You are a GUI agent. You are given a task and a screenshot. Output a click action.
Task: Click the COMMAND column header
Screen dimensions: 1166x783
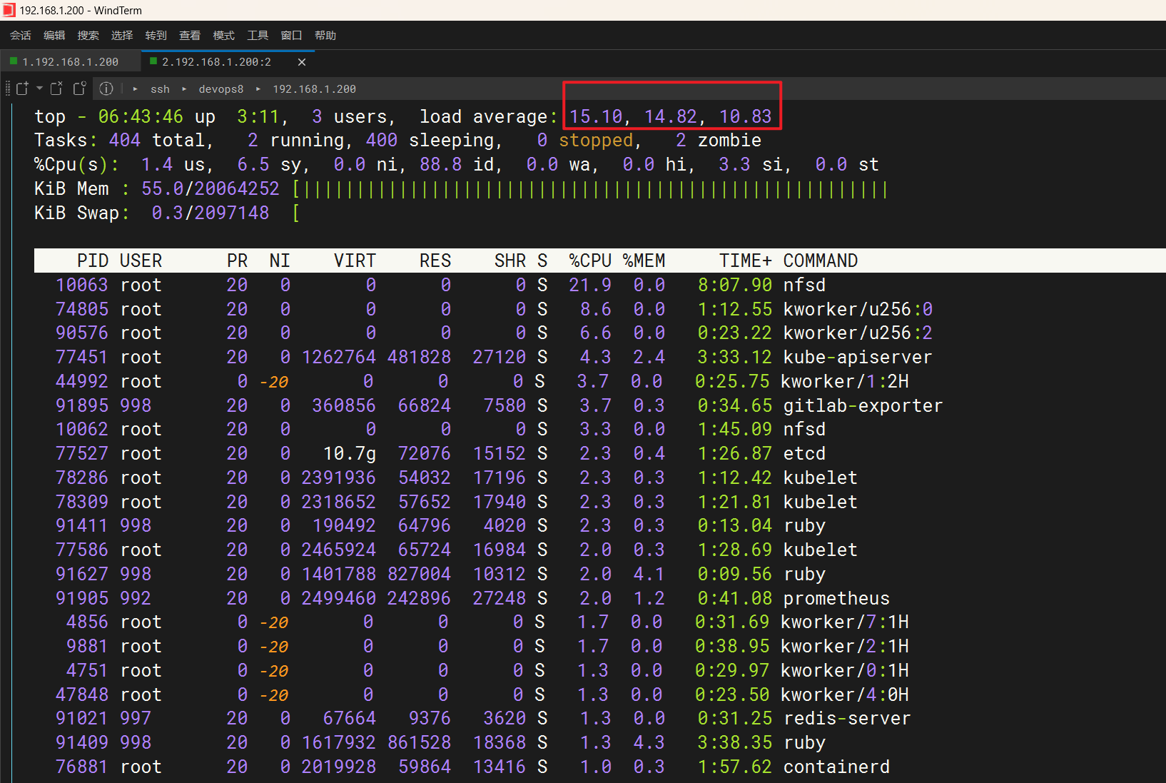click(x=821, y=261)
